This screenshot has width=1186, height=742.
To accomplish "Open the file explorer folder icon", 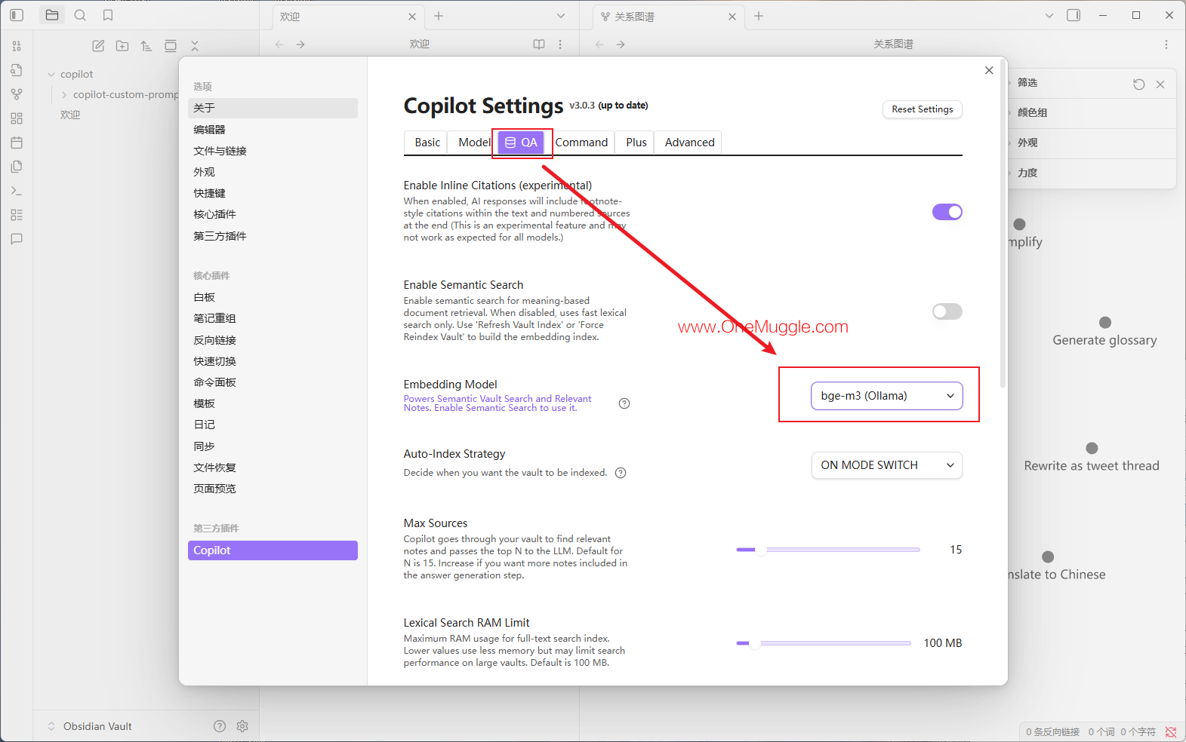I will click(x=52, y=15).
